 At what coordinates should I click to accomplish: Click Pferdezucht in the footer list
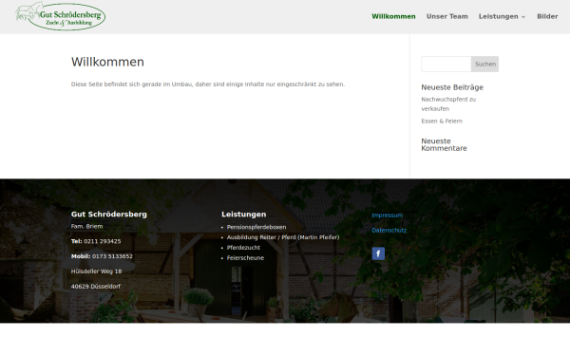(x=243, y=248)
